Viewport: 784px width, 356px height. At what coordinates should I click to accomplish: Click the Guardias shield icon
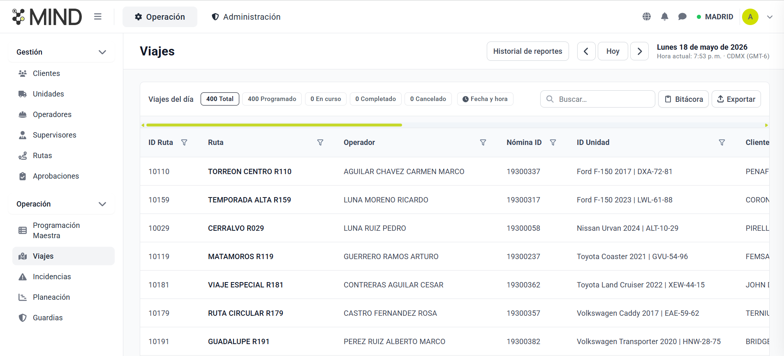click(23, 318)
